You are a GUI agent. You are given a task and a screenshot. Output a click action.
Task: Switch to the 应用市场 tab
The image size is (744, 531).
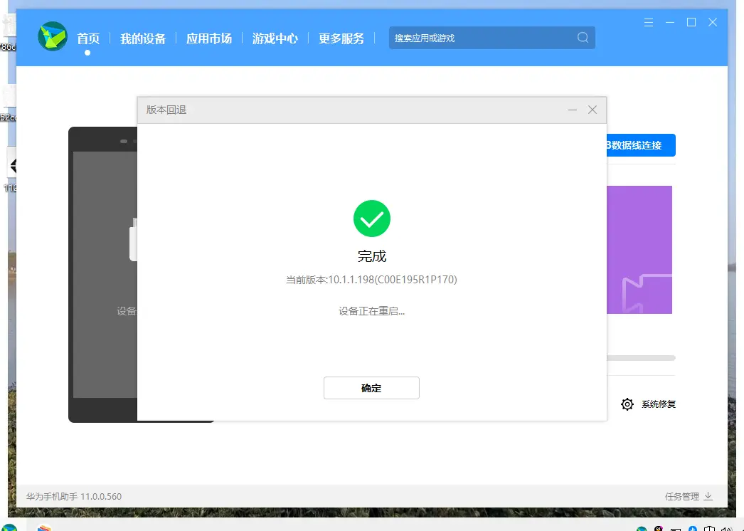[208, 38]
